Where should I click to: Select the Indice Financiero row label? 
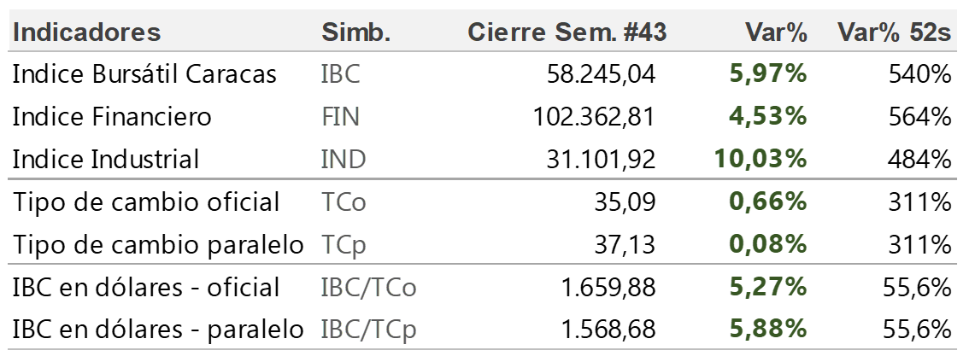coord(112,117)
